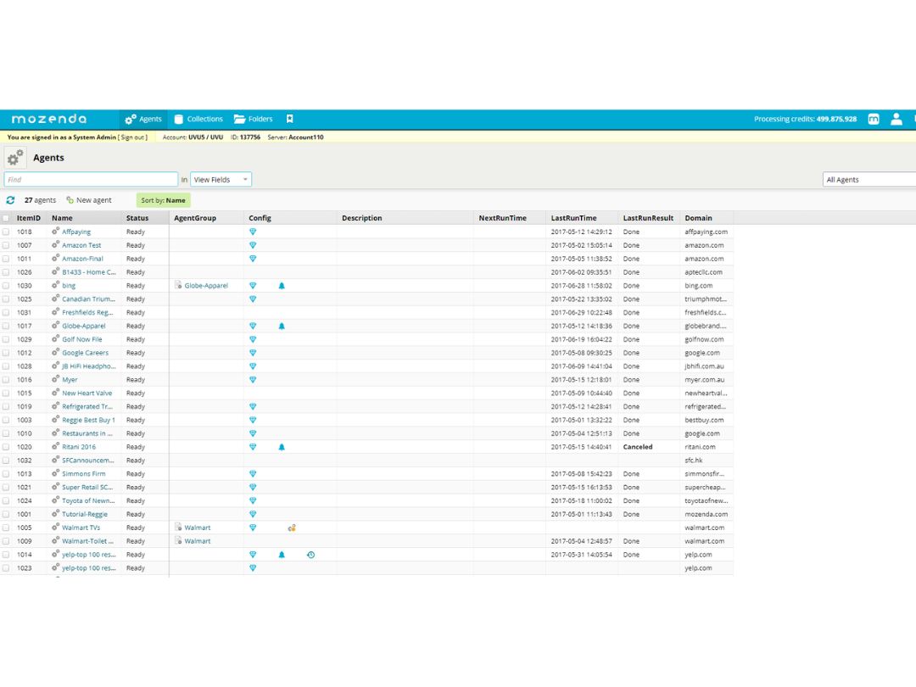This screenshot has height=687, width=916.
Task: Click config diamond in Golf Now File row
Action: (x=253, y=339)
